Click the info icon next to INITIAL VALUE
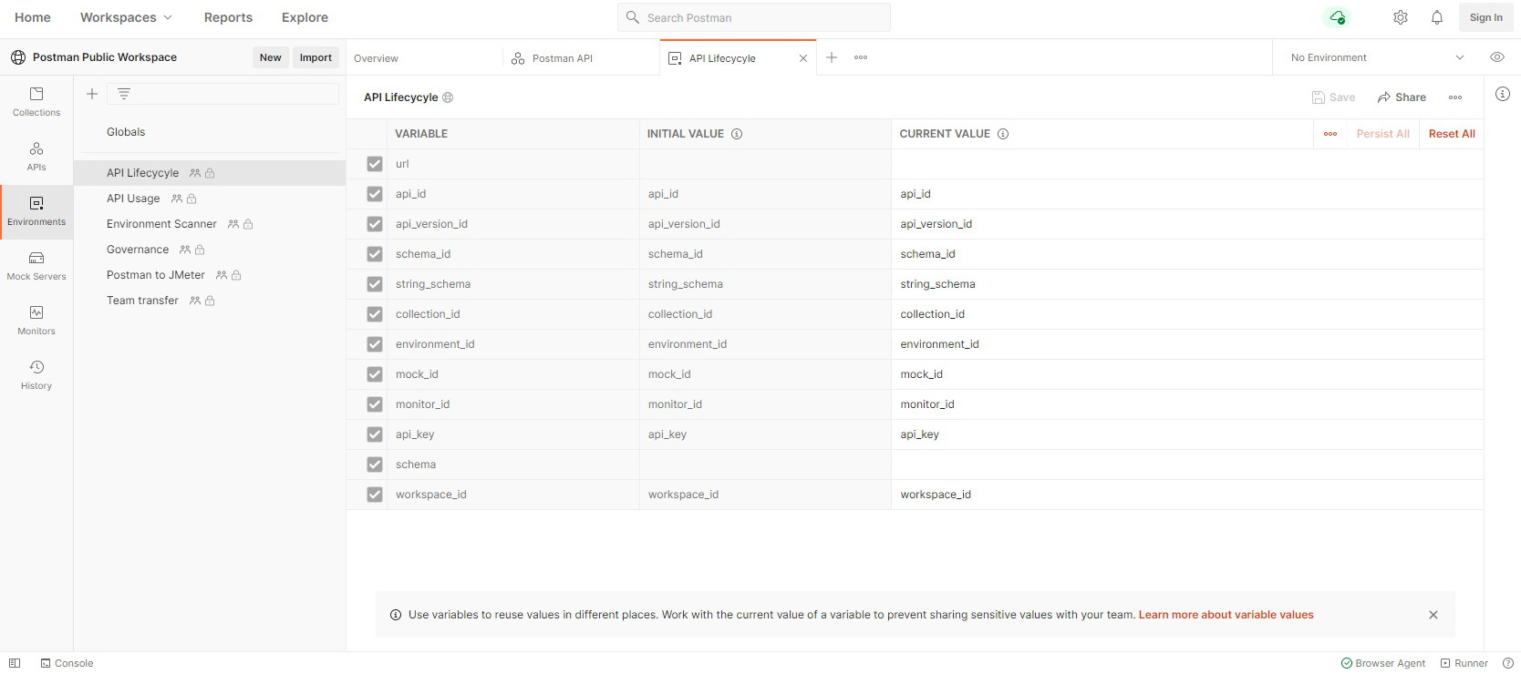Viewport: 1521px width, 674px height. click(x=737, y=134)
